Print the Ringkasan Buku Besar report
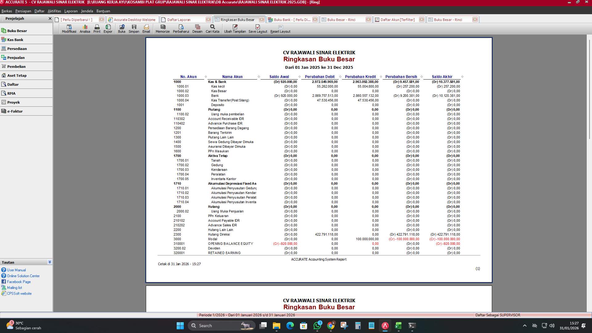This screenshot has height=333, width=592. click(x=97, y=29)
